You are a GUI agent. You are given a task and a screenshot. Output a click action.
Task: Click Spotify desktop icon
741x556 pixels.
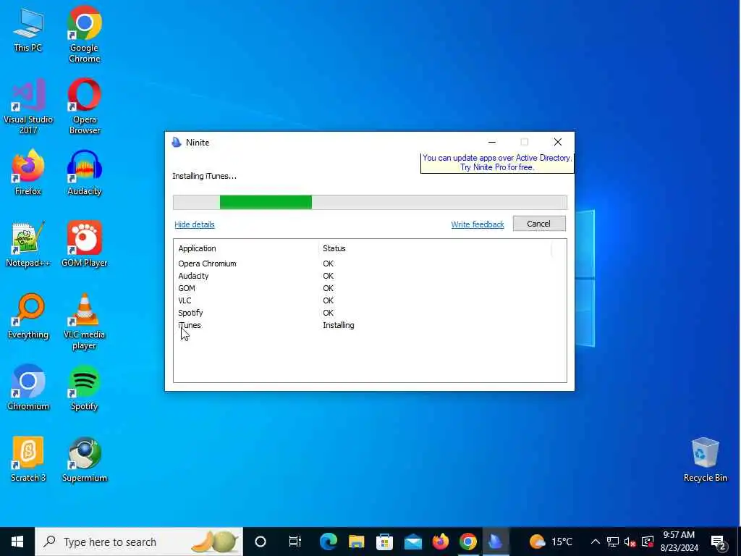pyautogui.click(x=84, y=388)
